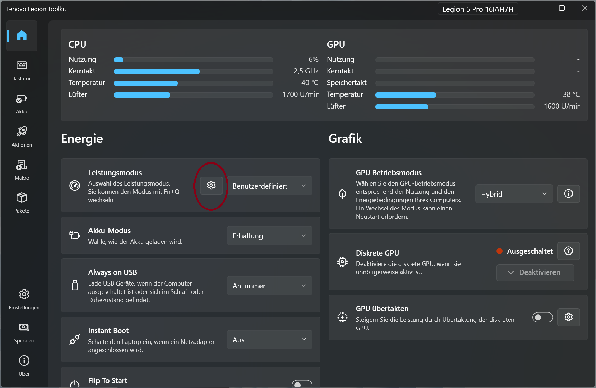Click the 2,5 GHz Kerntakt value
The height and width of the screenshot is (388, 596).
click(x=306, y=71)
